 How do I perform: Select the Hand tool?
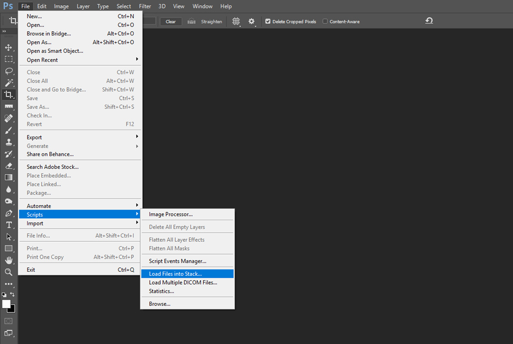(x=8, y=260)
